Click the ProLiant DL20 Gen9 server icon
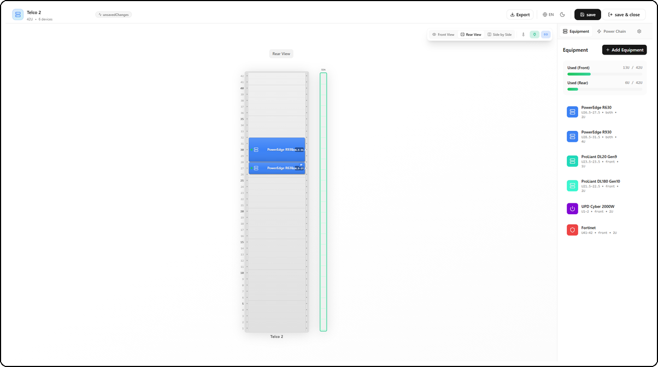 pyautogui.click(x=572, y=160)
